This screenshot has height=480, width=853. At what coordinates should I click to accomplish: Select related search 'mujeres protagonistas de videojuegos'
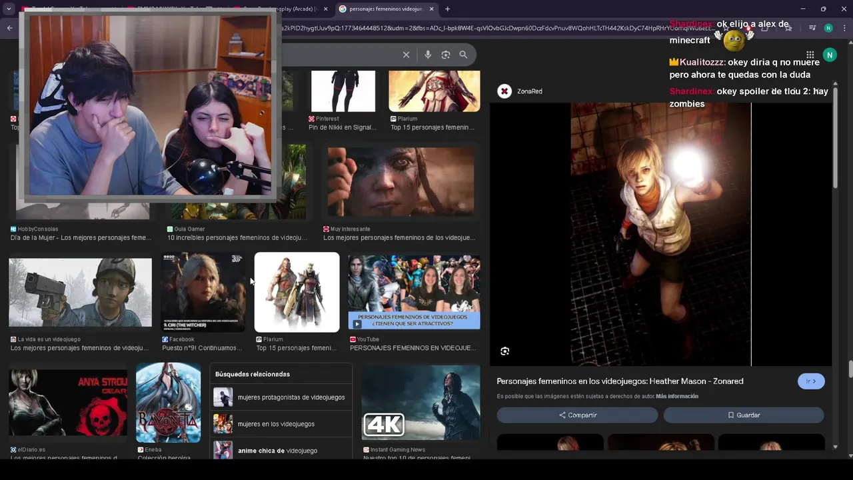point(281,397)
